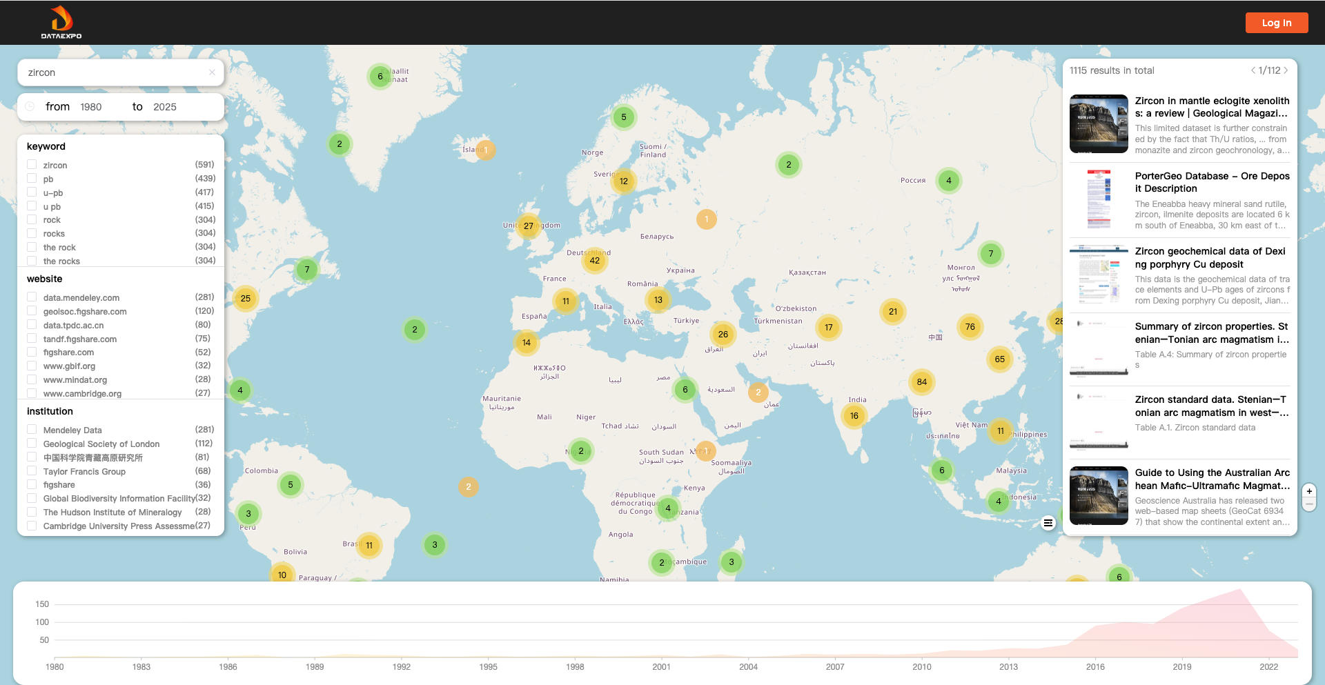Click thumbnail of Australian Archean guide result

(1099, 496)
